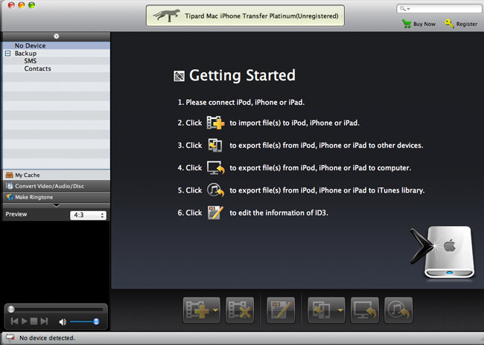Click the bottom toolbar export to computer button
The image size is (484, 345).
(x=365, y=310)
